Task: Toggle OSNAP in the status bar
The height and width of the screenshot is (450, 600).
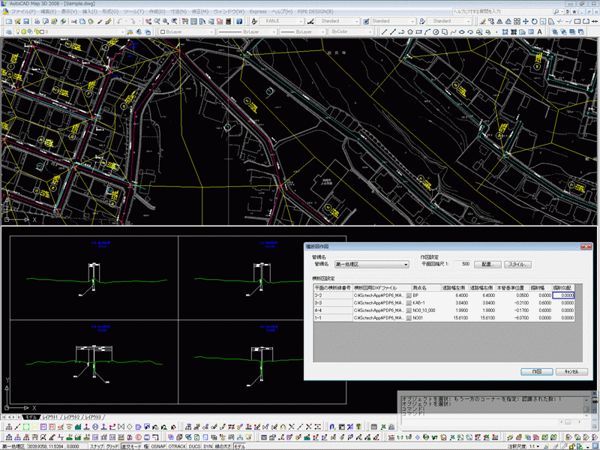Action: [159, 445]
